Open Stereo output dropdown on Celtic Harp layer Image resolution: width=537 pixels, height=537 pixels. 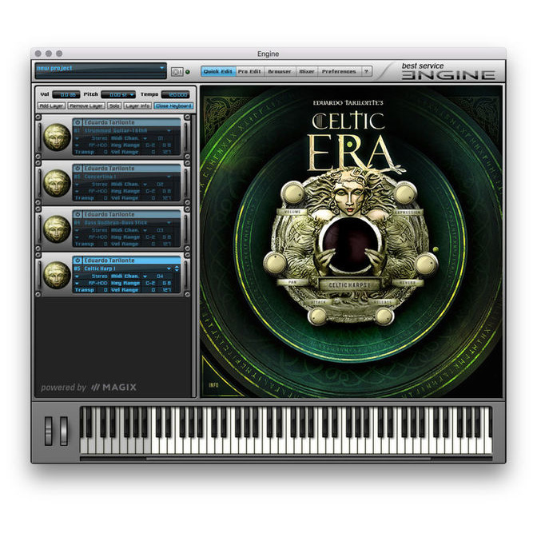click(x=77, y=276)
